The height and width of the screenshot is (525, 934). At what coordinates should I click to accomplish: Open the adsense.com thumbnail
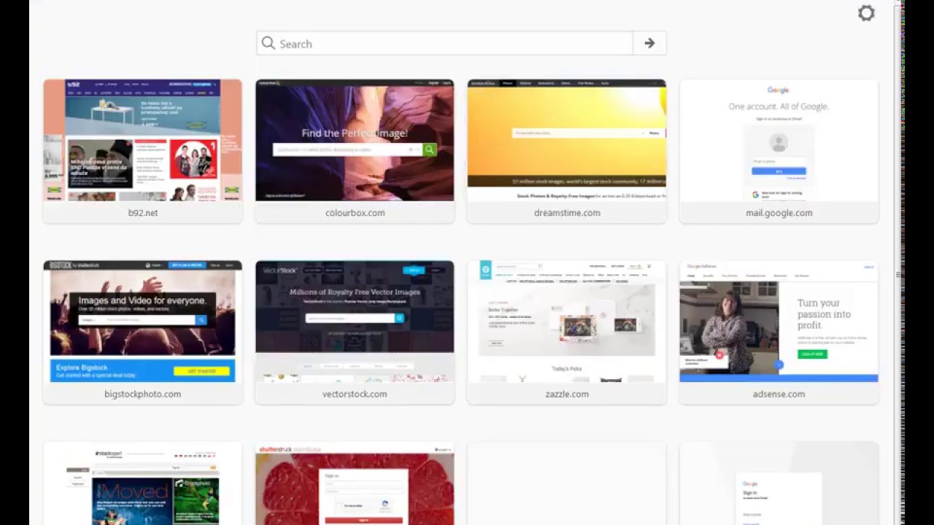[779, 321]
